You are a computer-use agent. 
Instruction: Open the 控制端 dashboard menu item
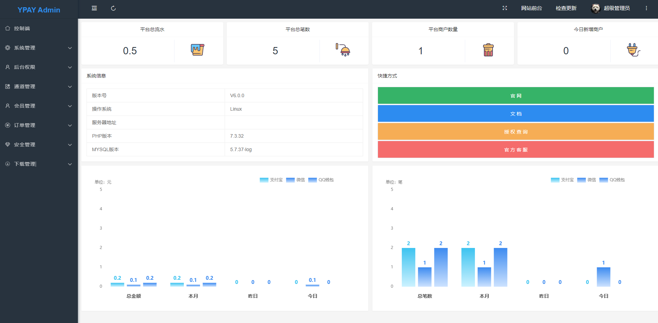click(x=22, y=28)
